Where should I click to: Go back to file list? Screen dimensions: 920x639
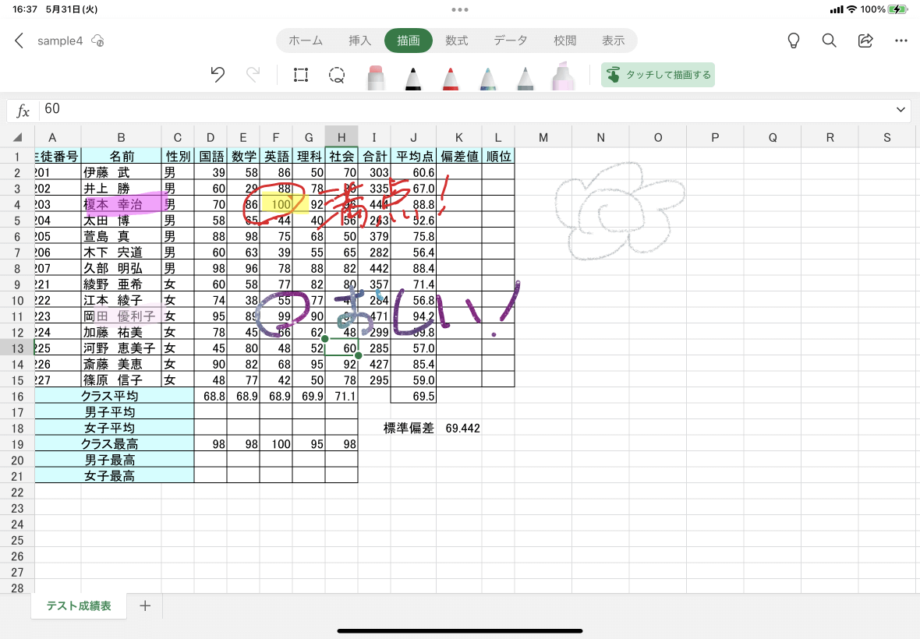coord(19,41)
